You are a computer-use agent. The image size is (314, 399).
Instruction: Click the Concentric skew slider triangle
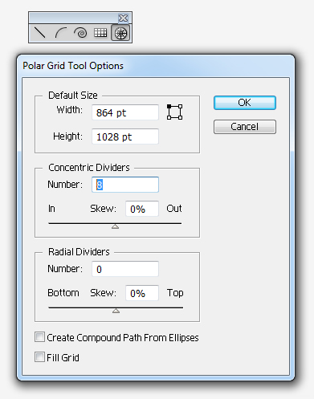click(115, 226)
